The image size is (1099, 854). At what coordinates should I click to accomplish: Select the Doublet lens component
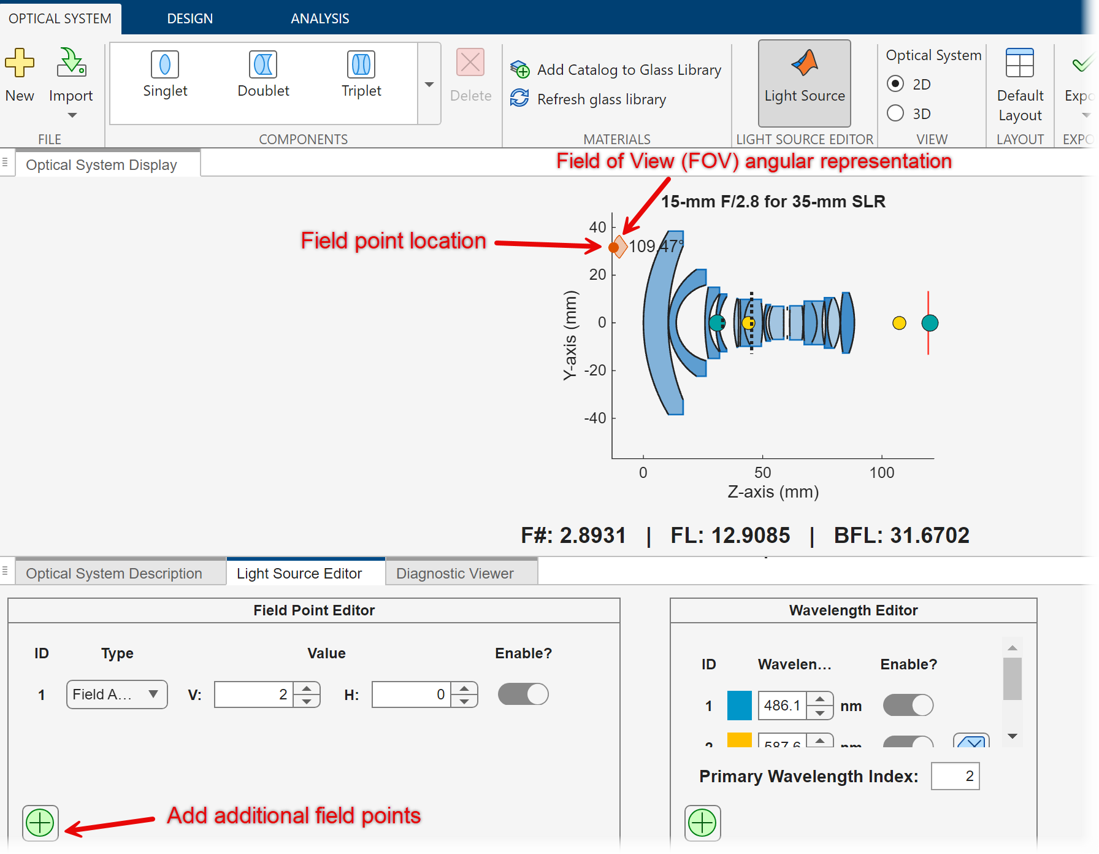click(263, 75)
